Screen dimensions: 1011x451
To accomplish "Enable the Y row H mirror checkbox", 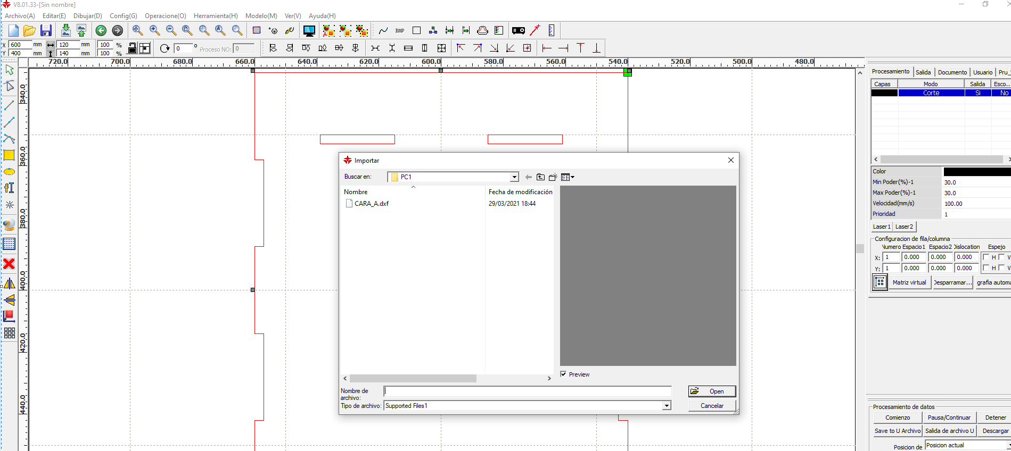I will [986, 268].
